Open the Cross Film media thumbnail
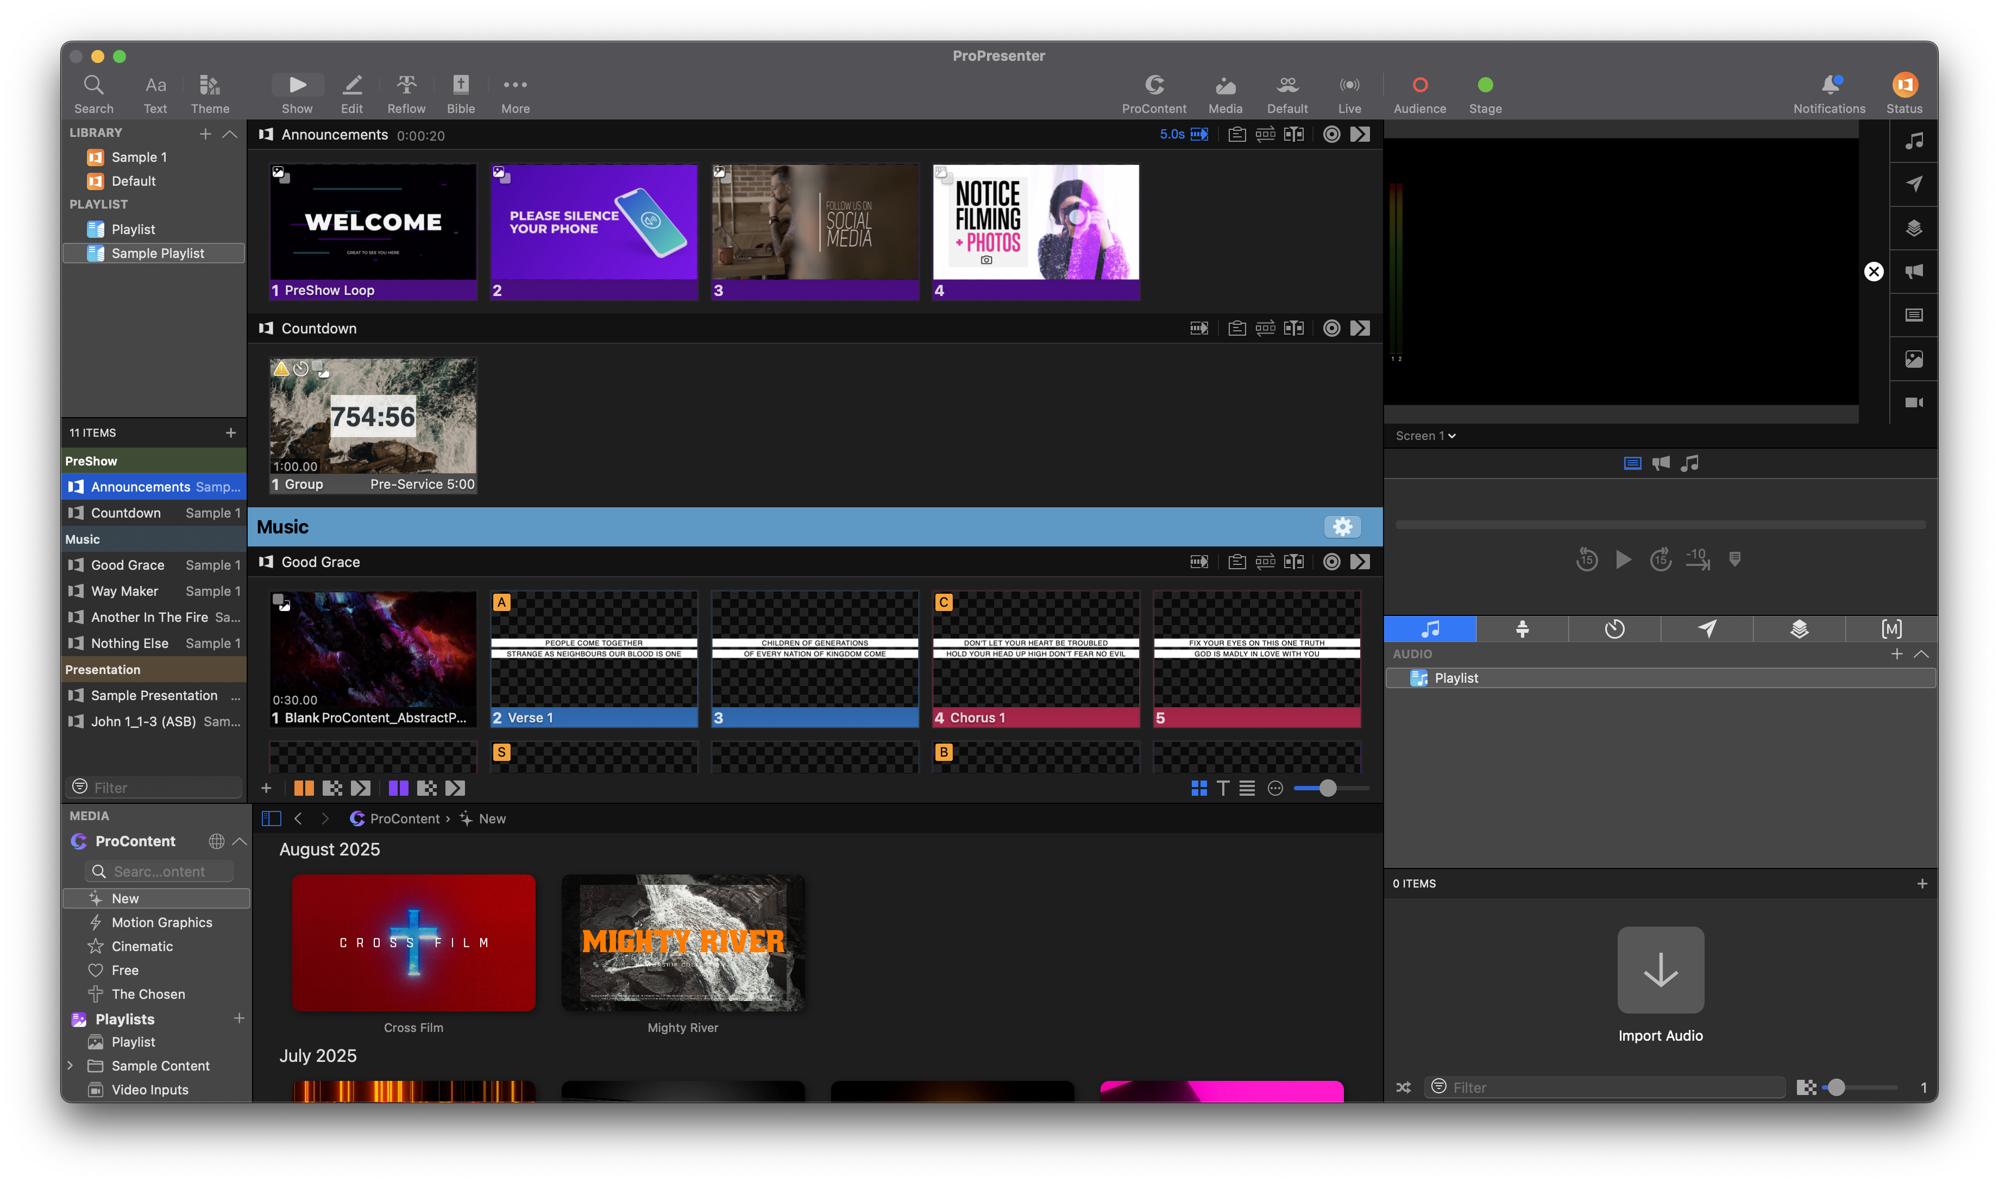 [x=413, y=942]
